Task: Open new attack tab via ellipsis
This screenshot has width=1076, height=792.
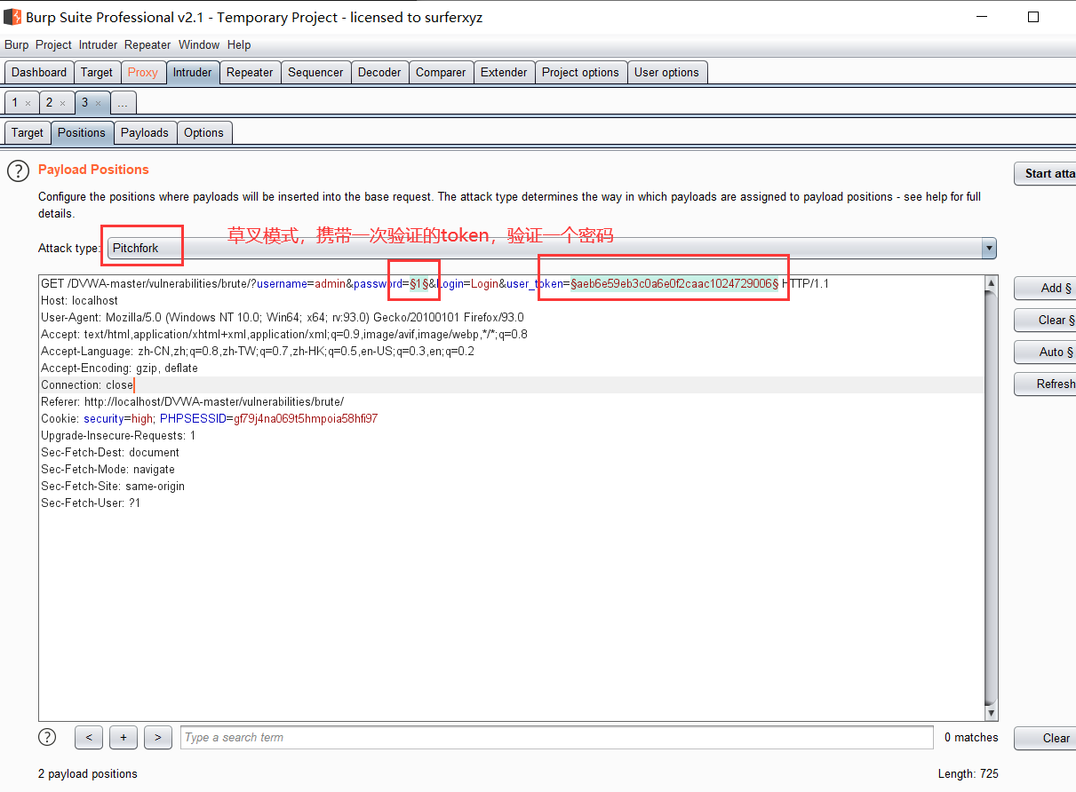Action: [x=123, y=103]
